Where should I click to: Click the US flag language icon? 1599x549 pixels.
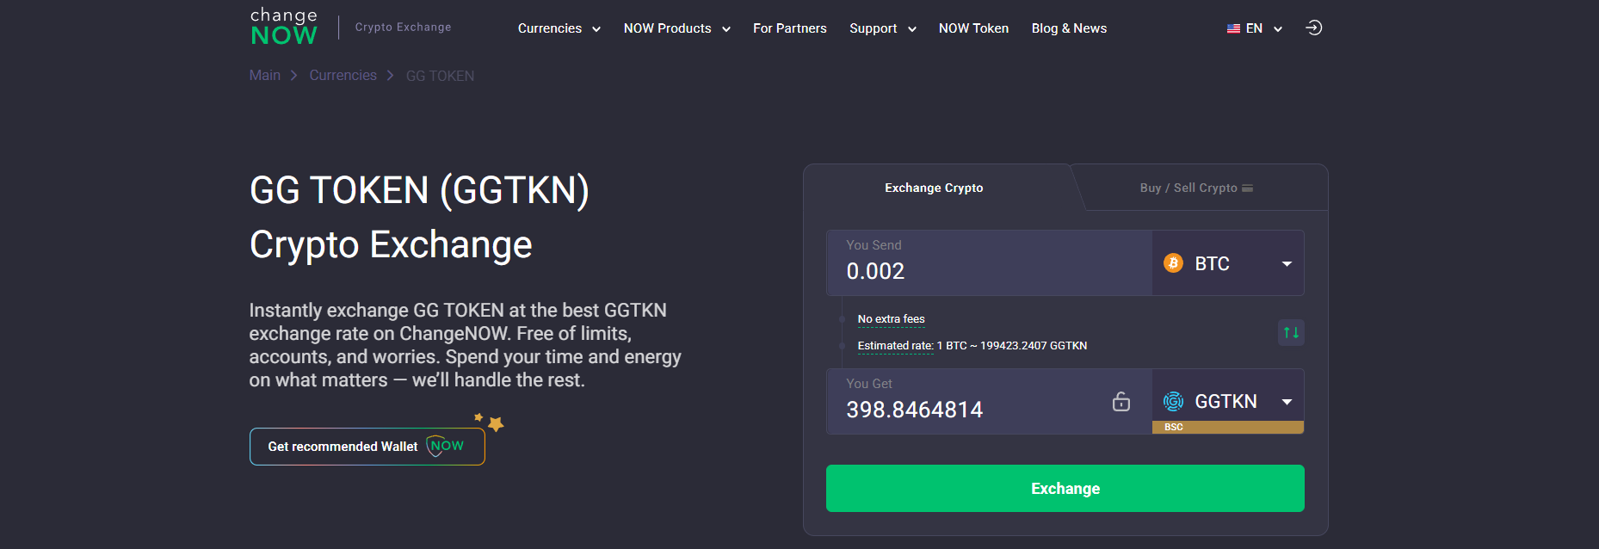coord(1233,28)
